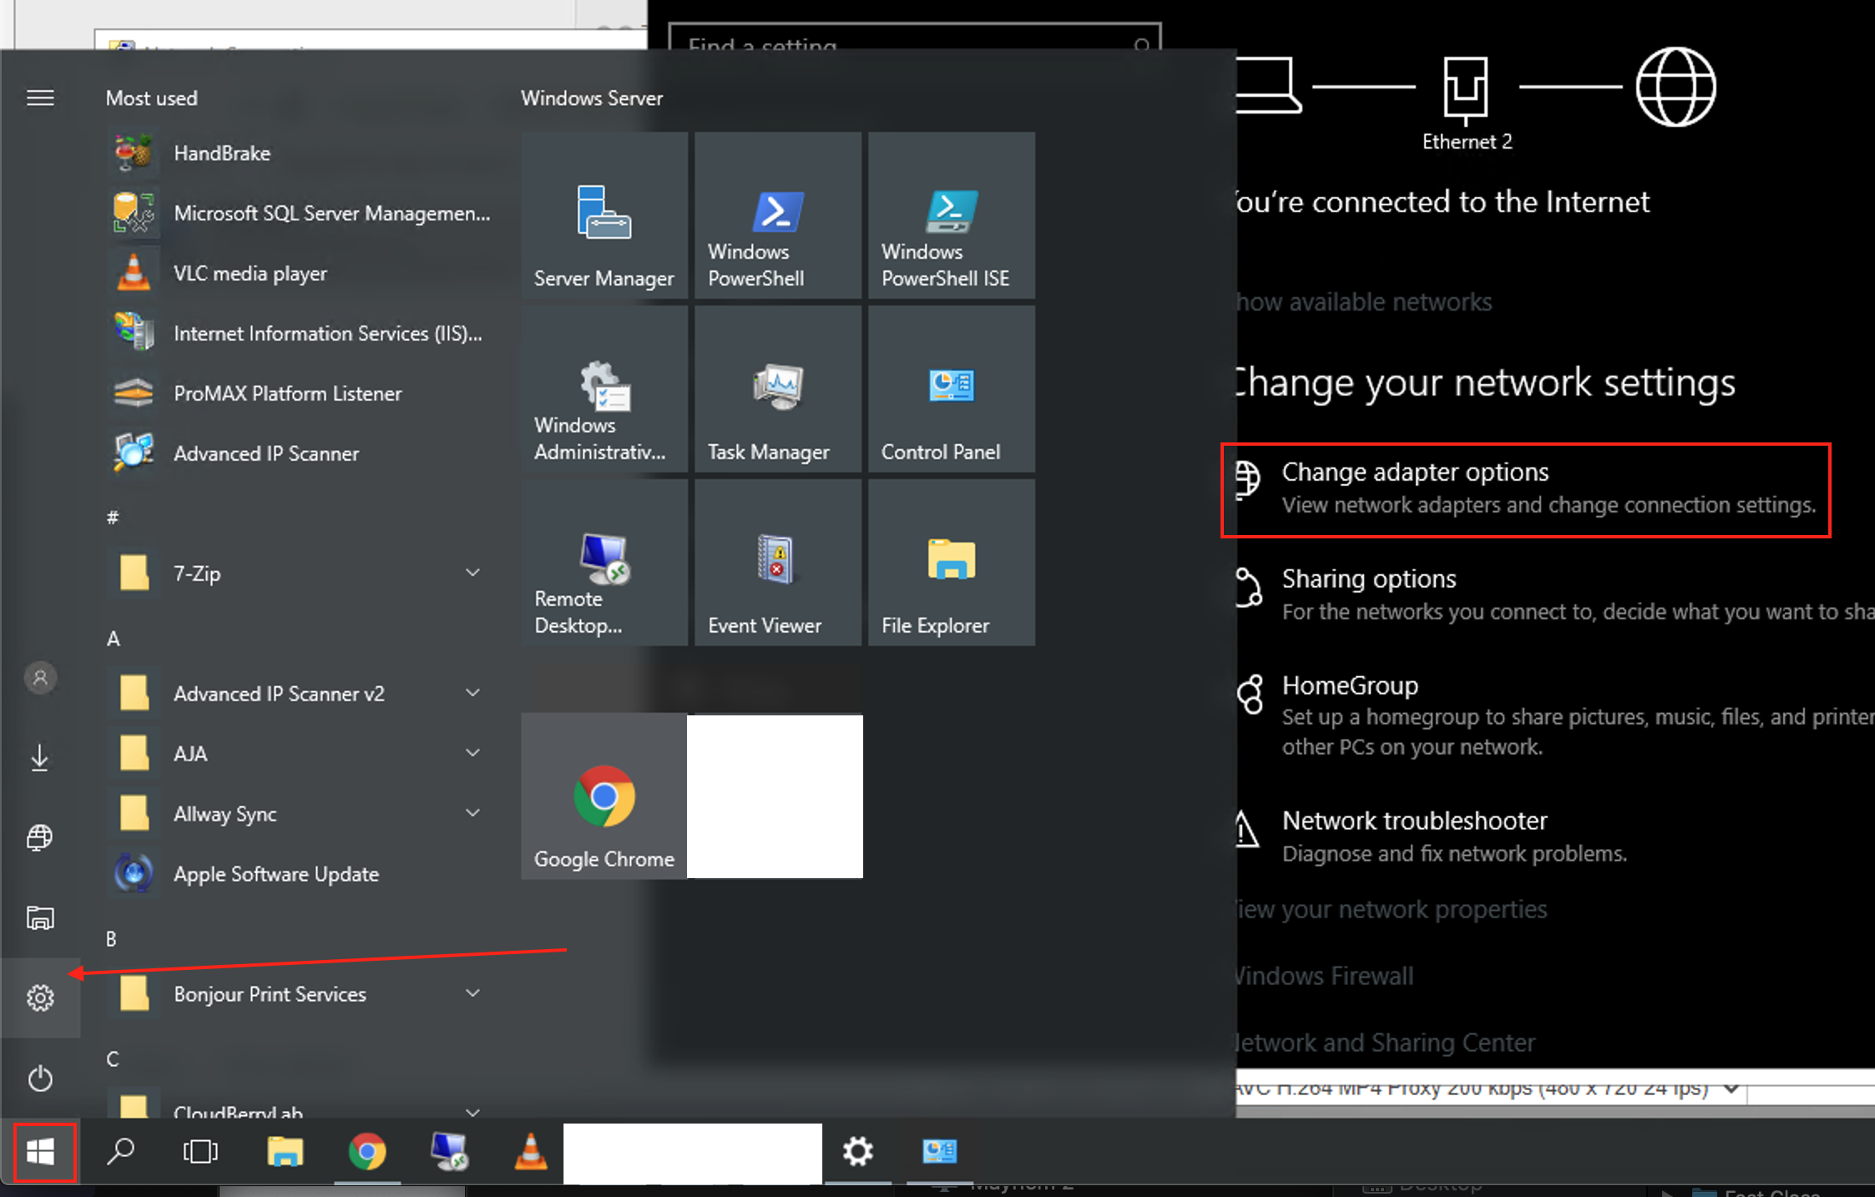Viewport: 1875px width, 1197px height.
Task: Expand the Start menu hamburger button
Action: tap(40, 98)
